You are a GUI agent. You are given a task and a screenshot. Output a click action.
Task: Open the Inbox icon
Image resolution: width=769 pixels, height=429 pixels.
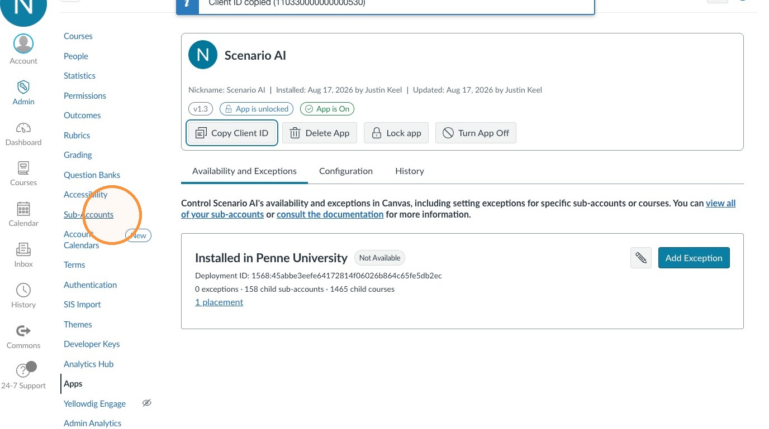[23, 249]
